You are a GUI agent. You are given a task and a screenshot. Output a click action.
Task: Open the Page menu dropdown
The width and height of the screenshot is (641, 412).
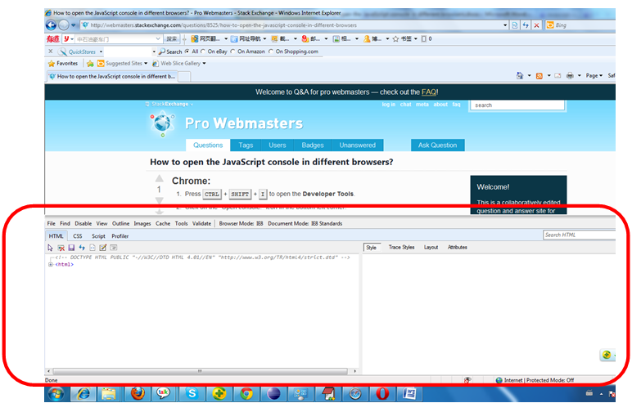tap(594, 75)
